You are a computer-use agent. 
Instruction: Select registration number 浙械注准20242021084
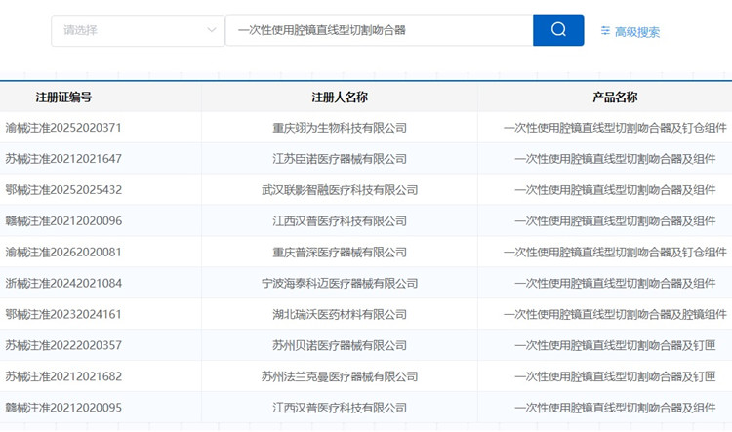[x=63, y=283]
